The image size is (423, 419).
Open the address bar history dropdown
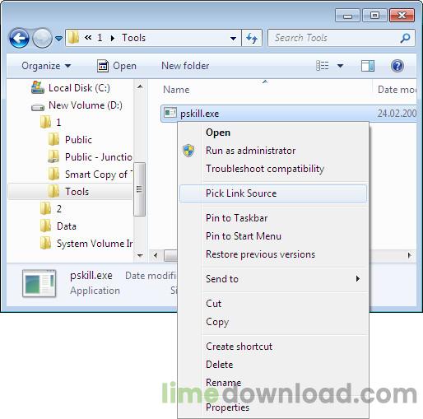[x=233, y=38]
